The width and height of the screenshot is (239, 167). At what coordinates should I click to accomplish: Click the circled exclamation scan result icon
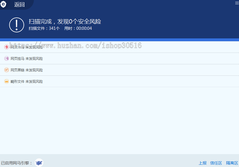pyautogui.click(x=16, y=25)
